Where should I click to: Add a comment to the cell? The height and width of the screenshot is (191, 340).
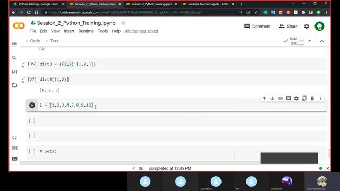pyautogui.click(x=288, y=98)
